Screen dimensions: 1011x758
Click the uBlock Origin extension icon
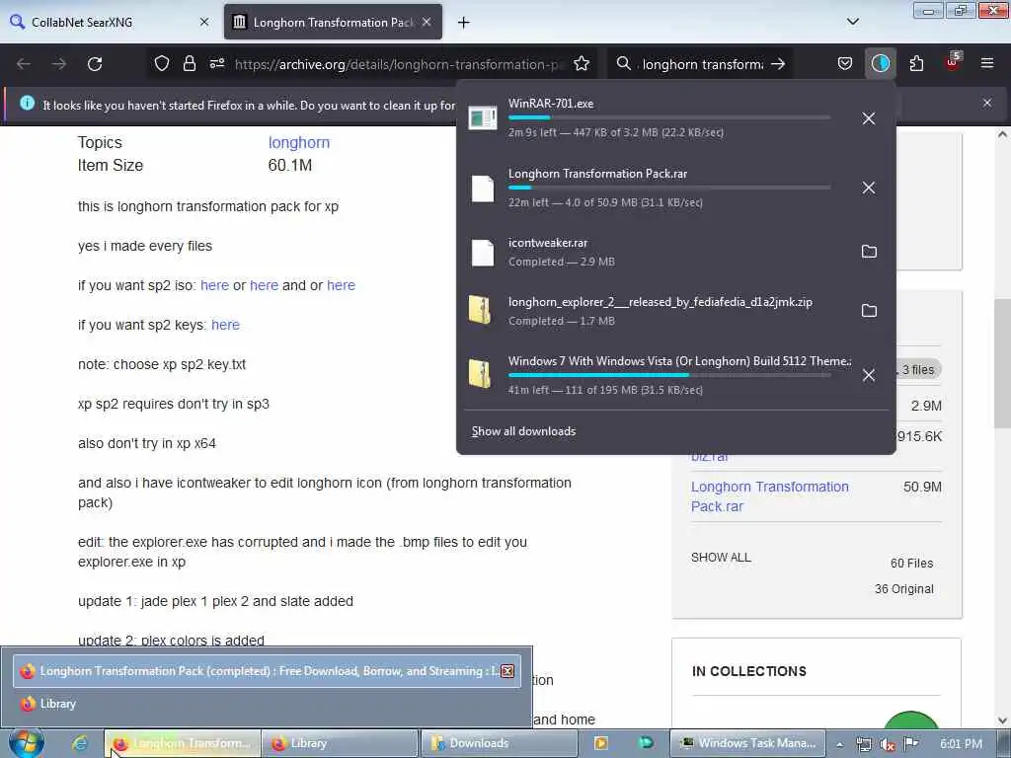(x=953, y=63)
